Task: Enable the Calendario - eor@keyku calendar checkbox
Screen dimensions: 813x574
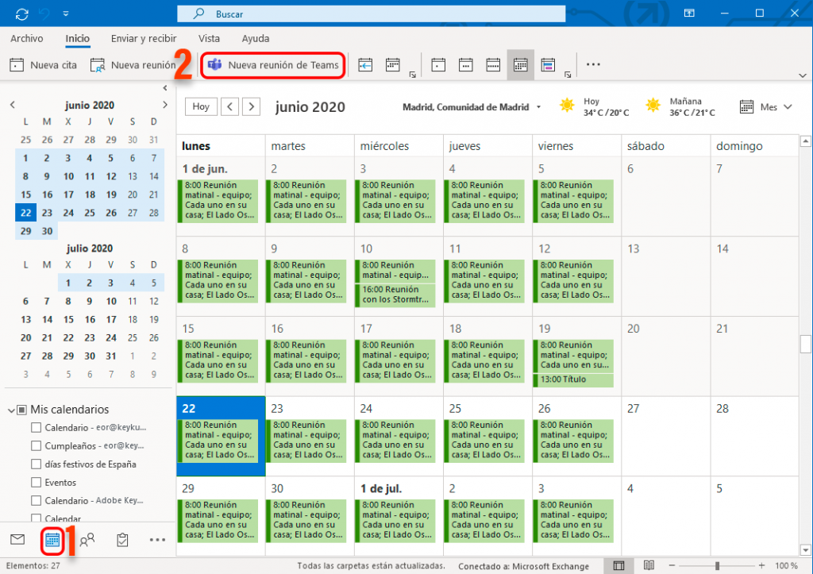Action: point(36,427)
